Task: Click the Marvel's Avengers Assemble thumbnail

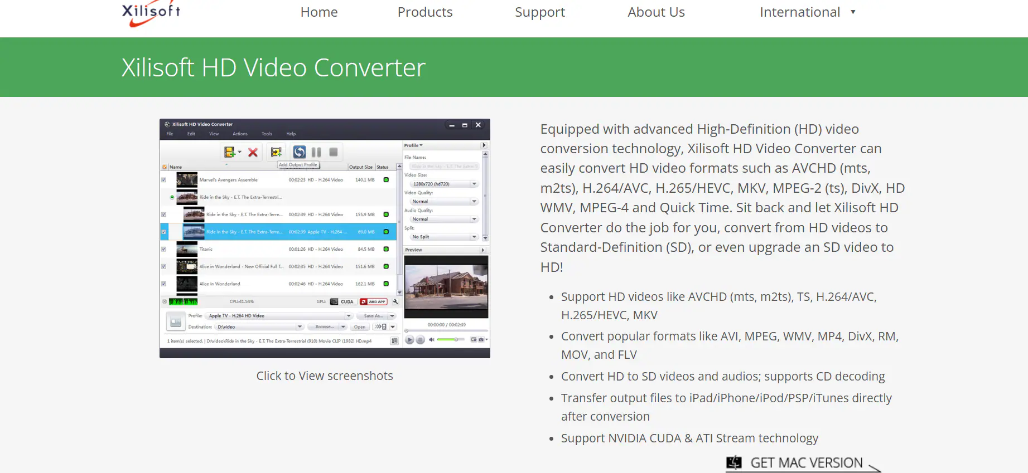Action: coord(187,180)
